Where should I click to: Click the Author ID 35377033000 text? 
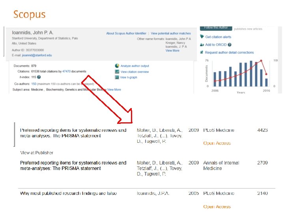pos(28,50)
